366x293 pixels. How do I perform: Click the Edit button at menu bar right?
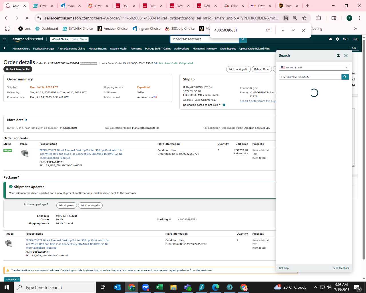(x=354, y=48)
